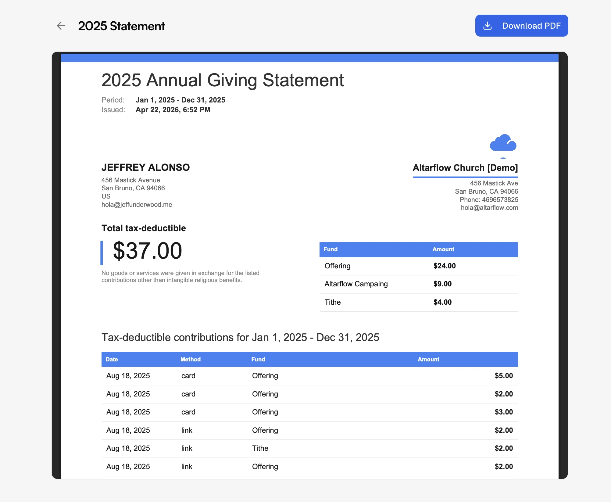The height and width of the screenshot is (502, 611).
Task: Click the Download PDF button
Action: [x=521, y=26]
